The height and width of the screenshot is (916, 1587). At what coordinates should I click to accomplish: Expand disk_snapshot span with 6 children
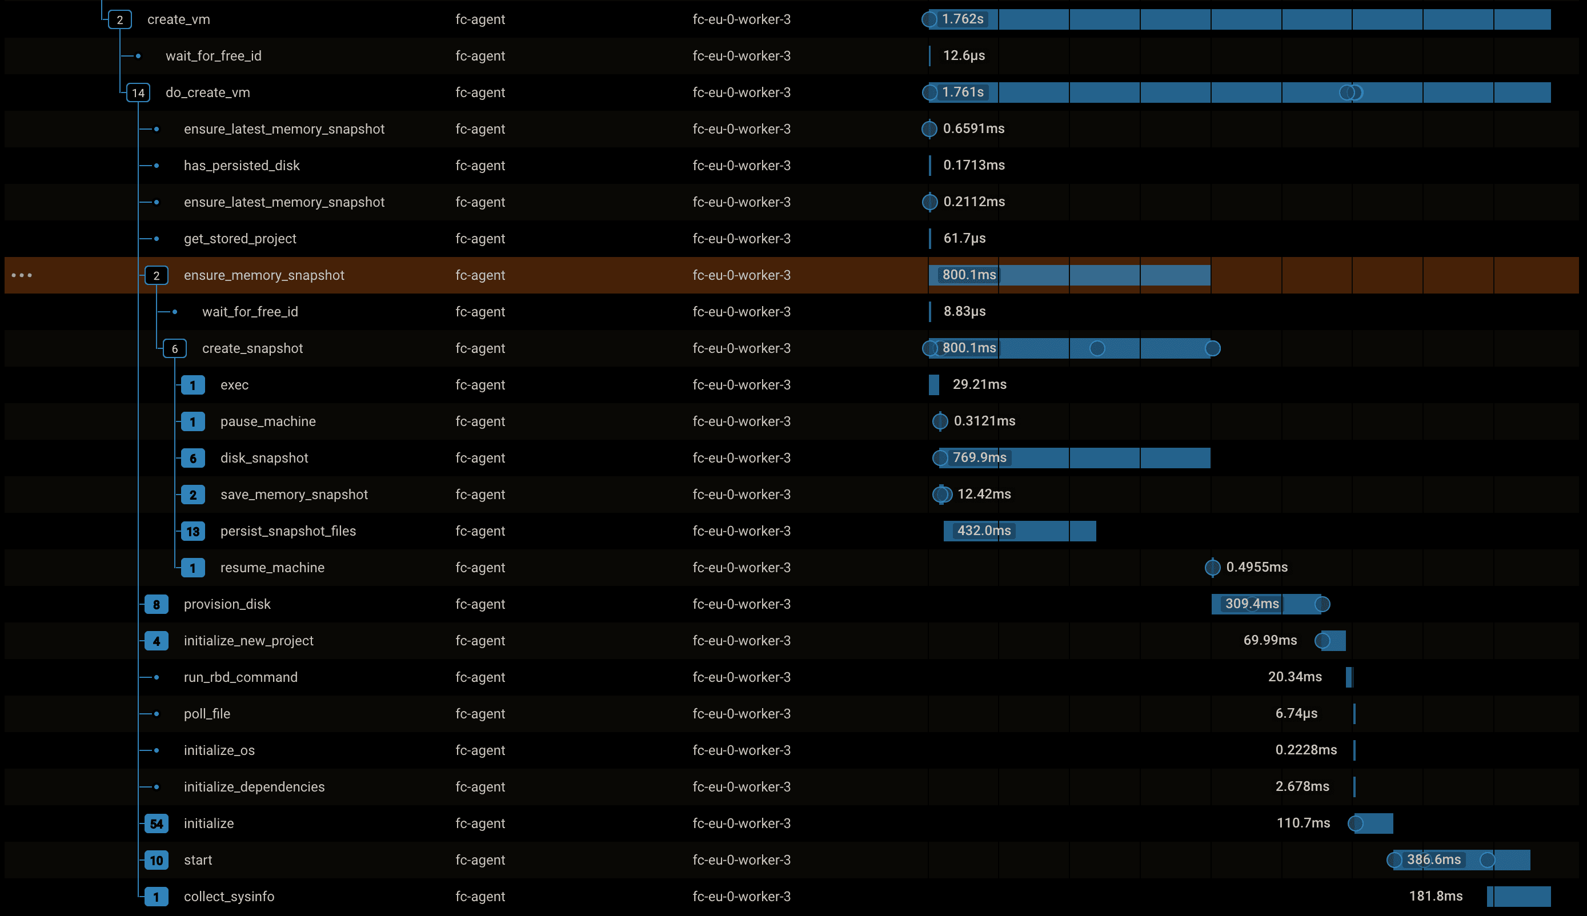193,458
